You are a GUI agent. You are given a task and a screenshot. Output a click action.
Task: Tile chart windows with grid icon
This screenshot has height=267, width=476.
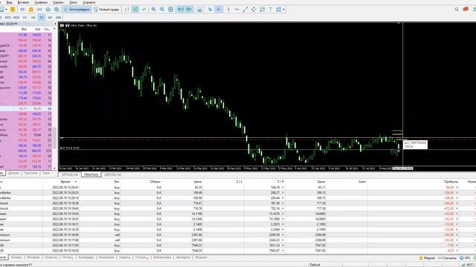[x=170, y=10]
